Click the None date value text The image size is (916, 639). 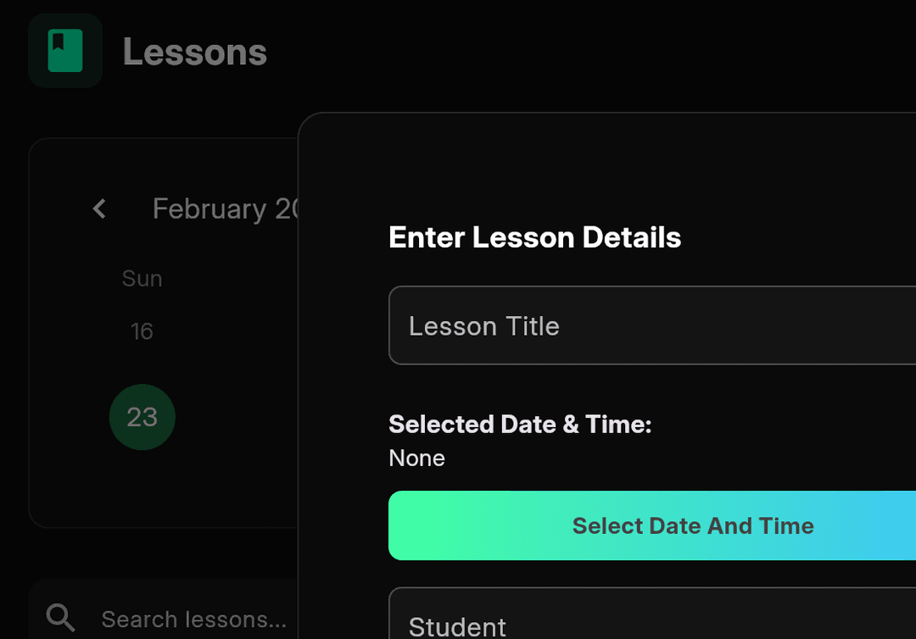tap(416, 458)
